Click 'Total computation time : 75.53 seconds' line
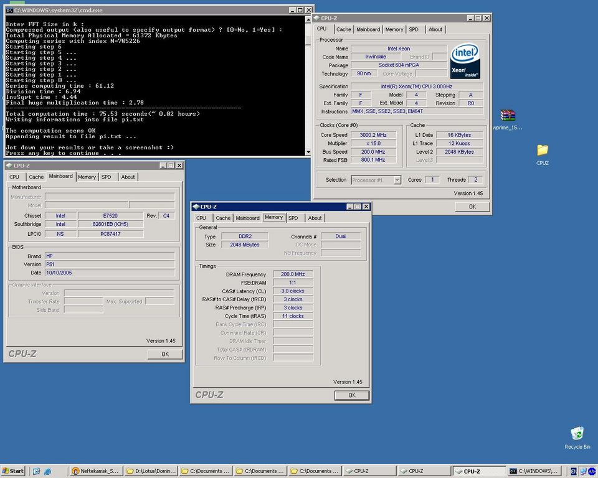598x478 pixels. 103,114
